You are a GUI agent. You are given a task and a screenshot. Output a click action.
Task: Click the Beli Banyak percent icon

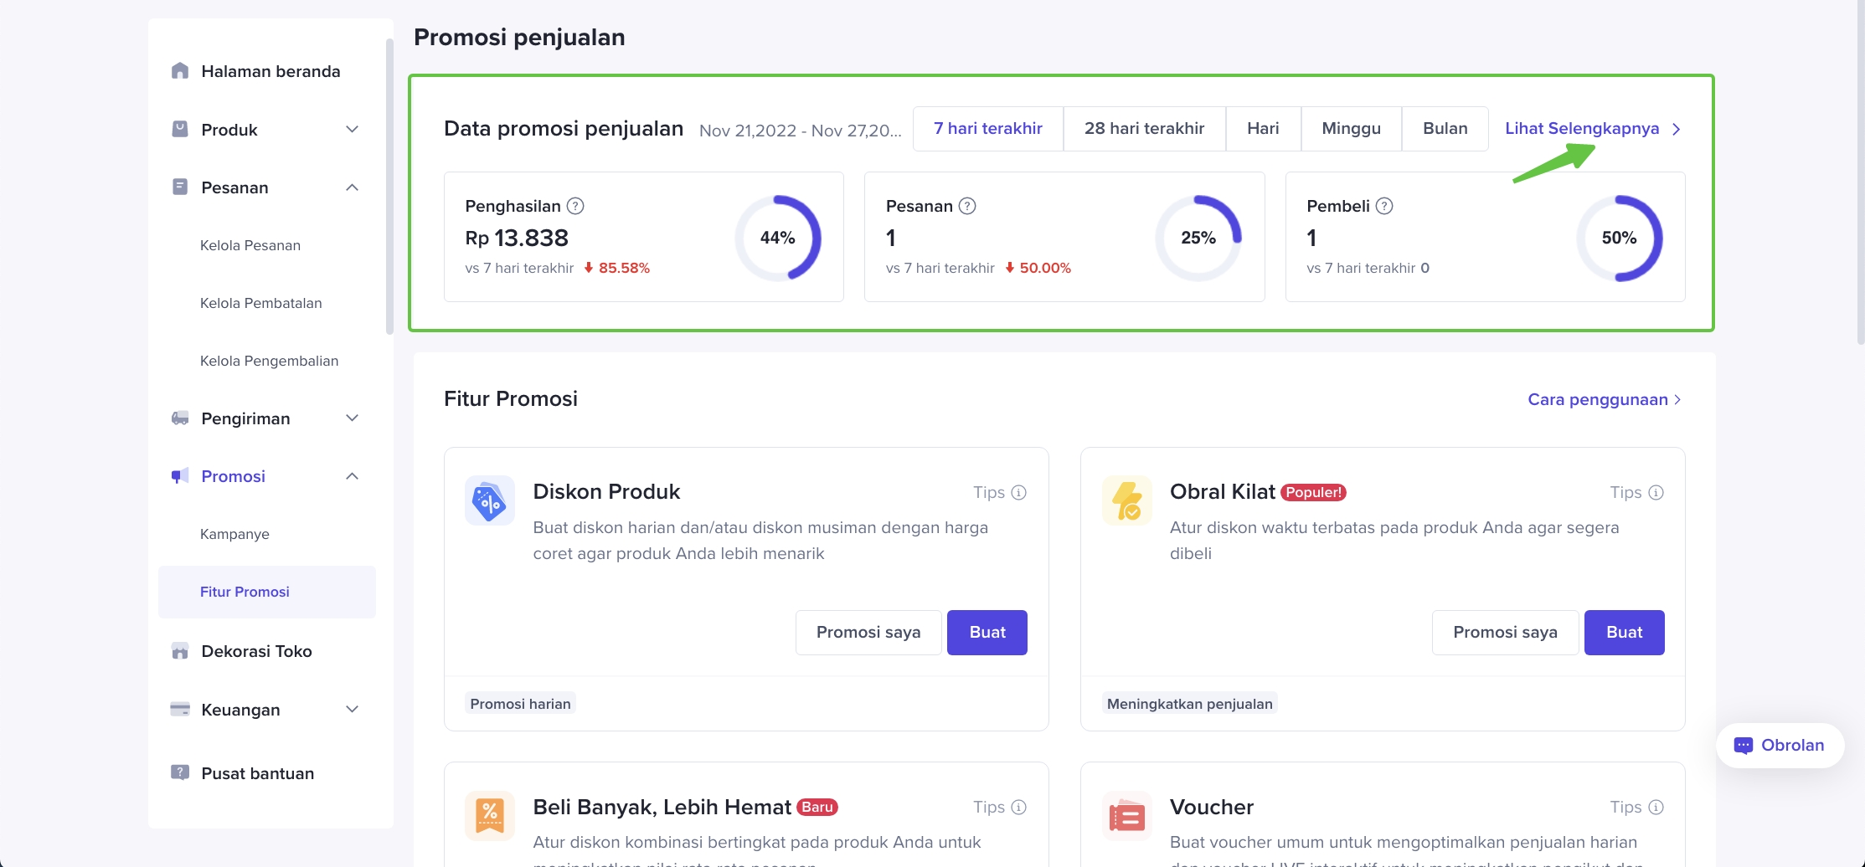pyautogui.click(x=489, y=816)
